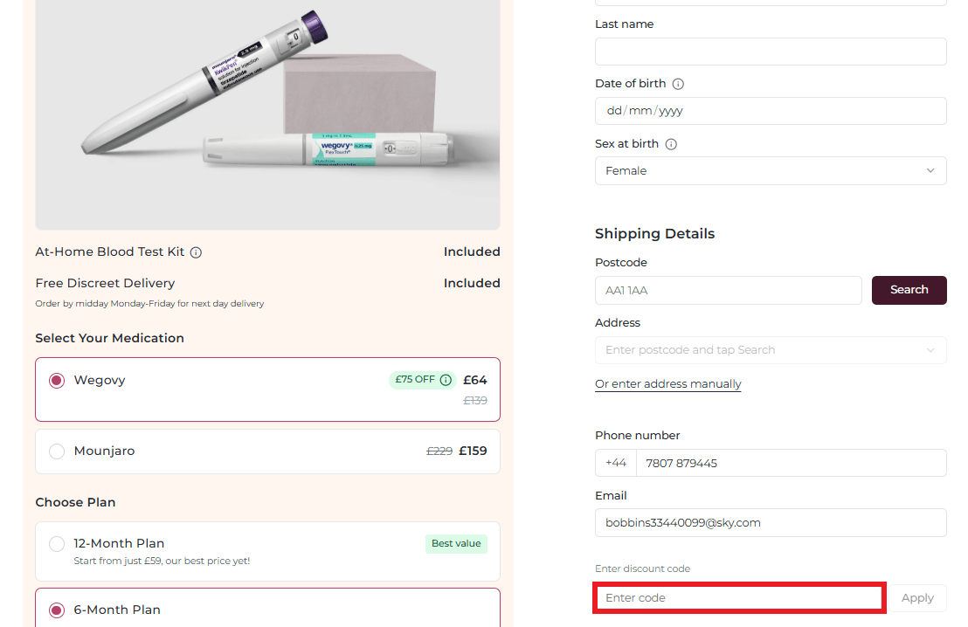This screenshot has width=968, height=627.
Task: Expand the Address dropdown list
Action: click(770, 350)
